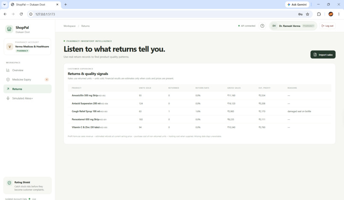Click the Est. Profit column header
The image size is (344, 200).
(264, 88)
